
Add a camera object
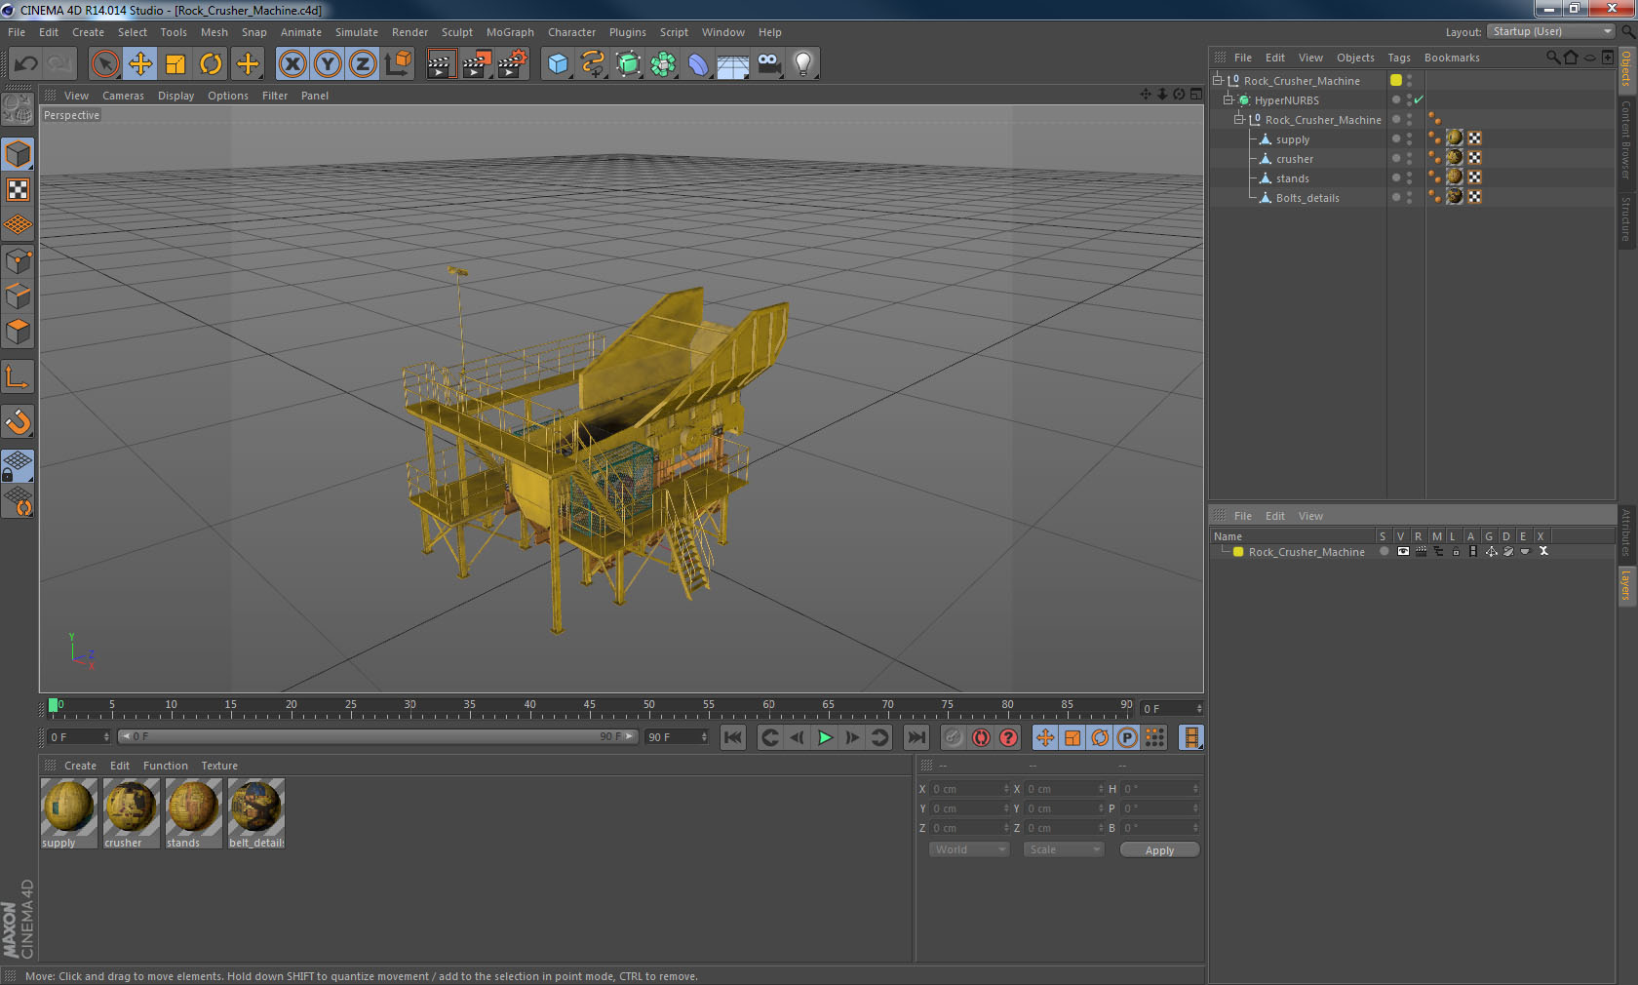(768, 64)
